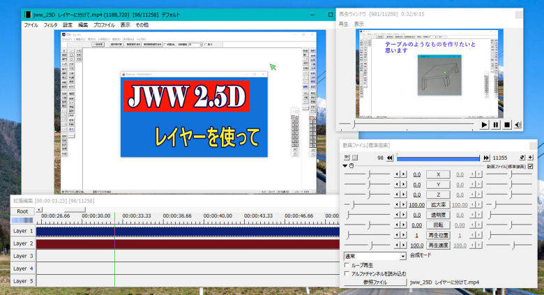Click the 再生位置 parameter button

coord(438,235)
